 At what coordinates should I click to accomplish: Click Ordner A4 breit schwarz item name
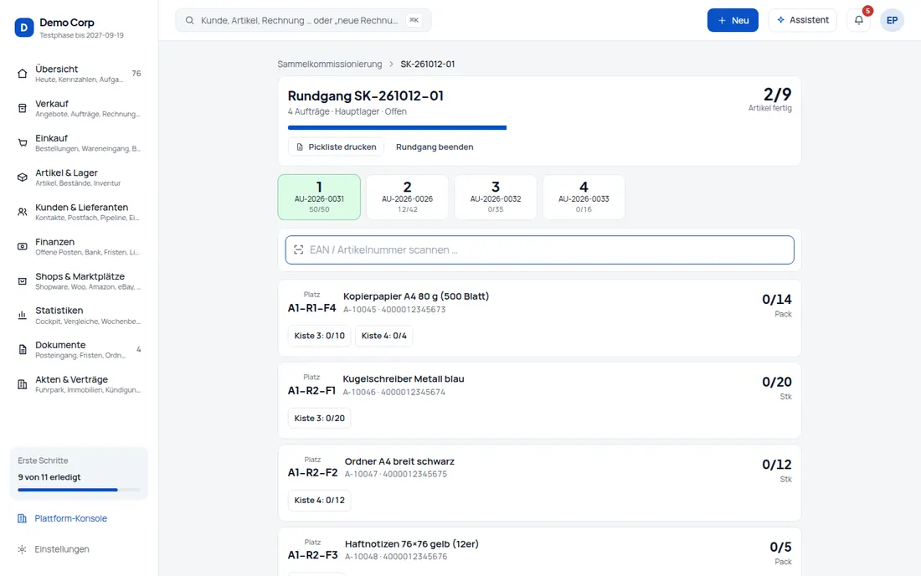click(x=399, y=461)
